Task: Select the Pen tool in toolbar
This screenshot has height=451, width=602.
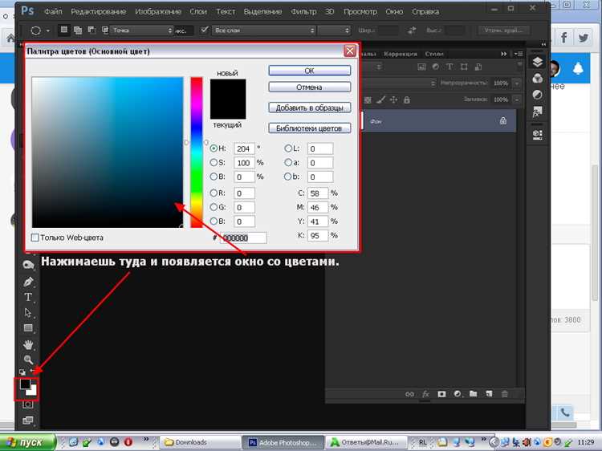Action: pos(28,282)
